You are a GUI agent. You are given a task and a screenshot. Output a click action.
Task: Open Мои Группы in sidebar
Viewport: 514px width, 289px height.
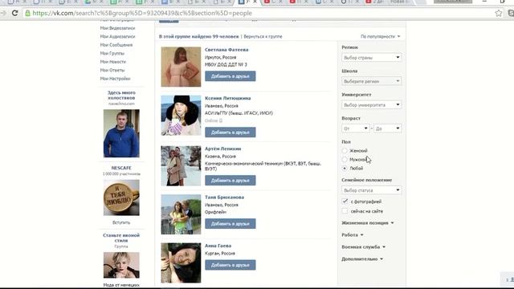[x=112, y=53]
